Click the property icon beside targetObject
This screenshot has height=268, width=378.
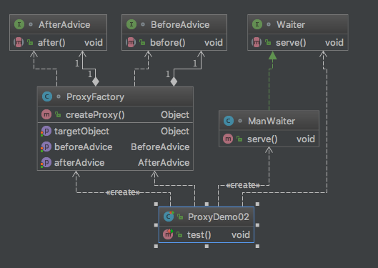click(x=46, y=131)
